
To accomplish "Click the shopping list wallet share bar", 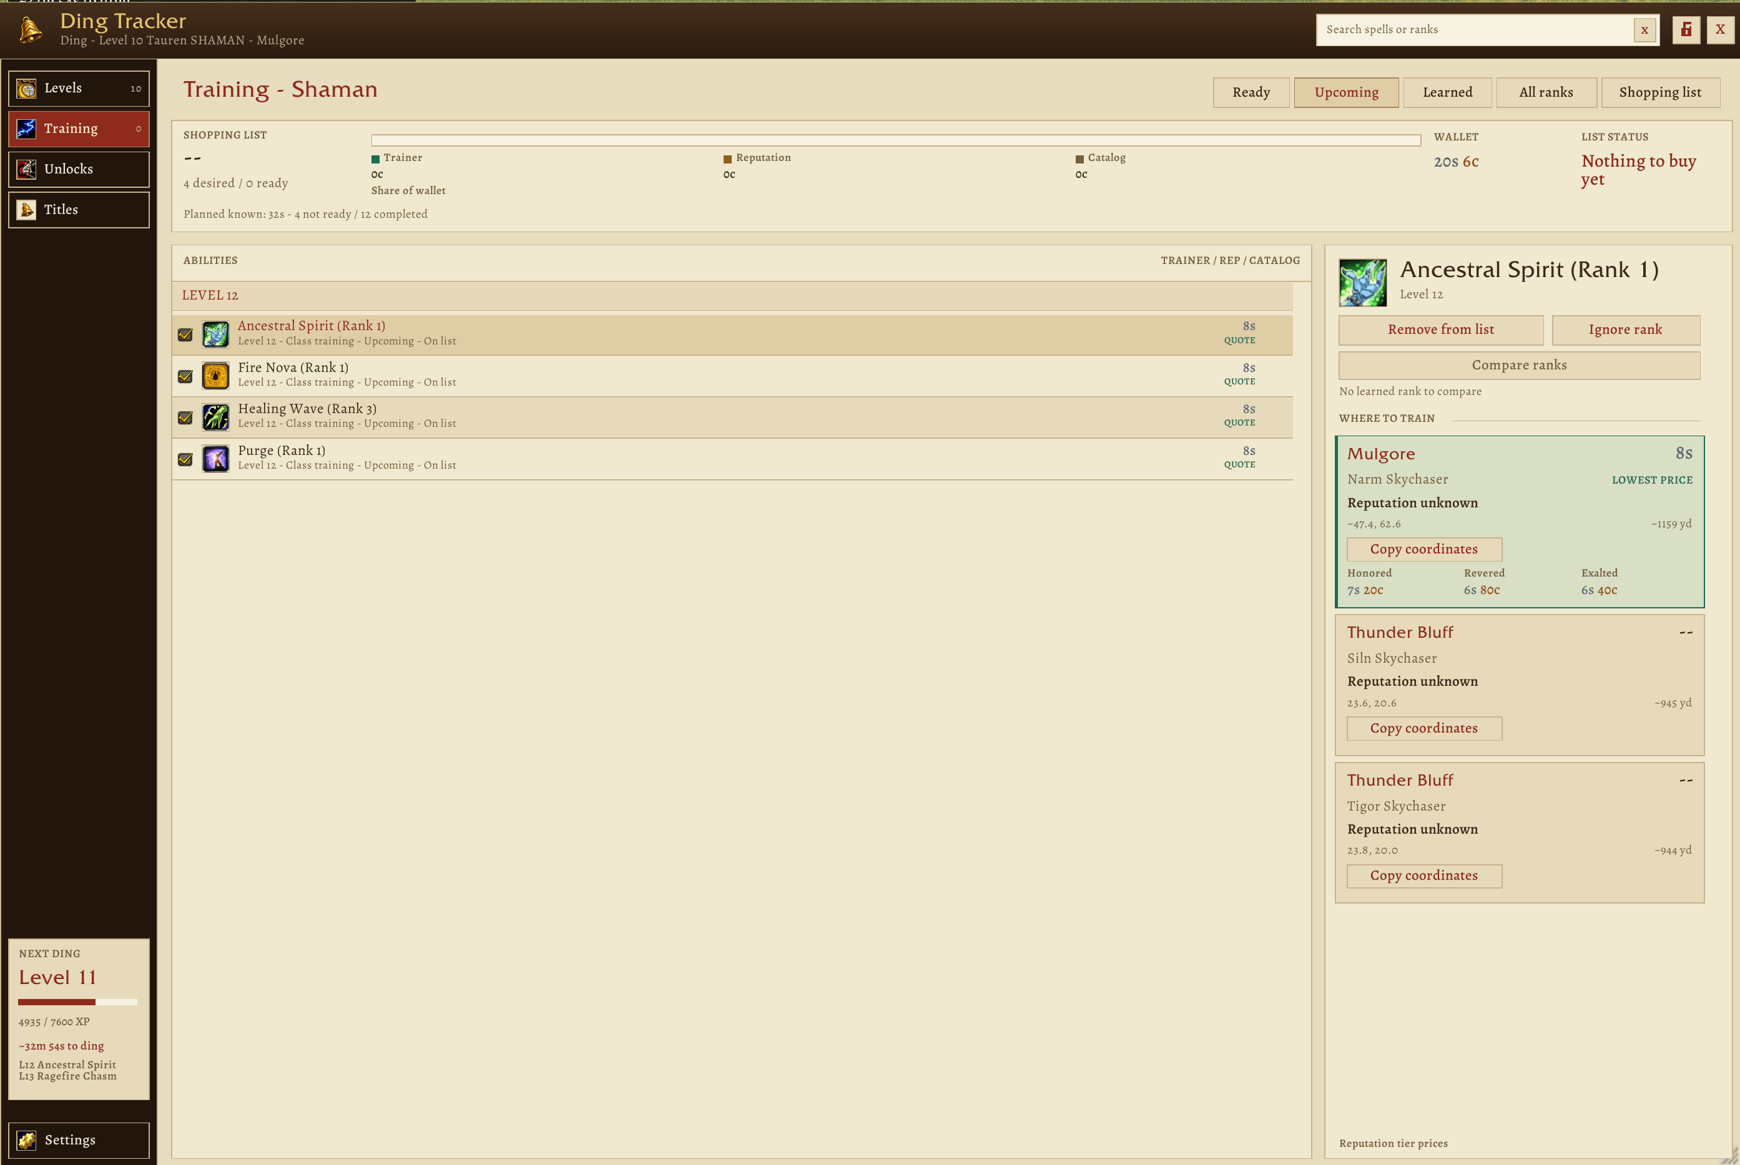I will point(896,140).
